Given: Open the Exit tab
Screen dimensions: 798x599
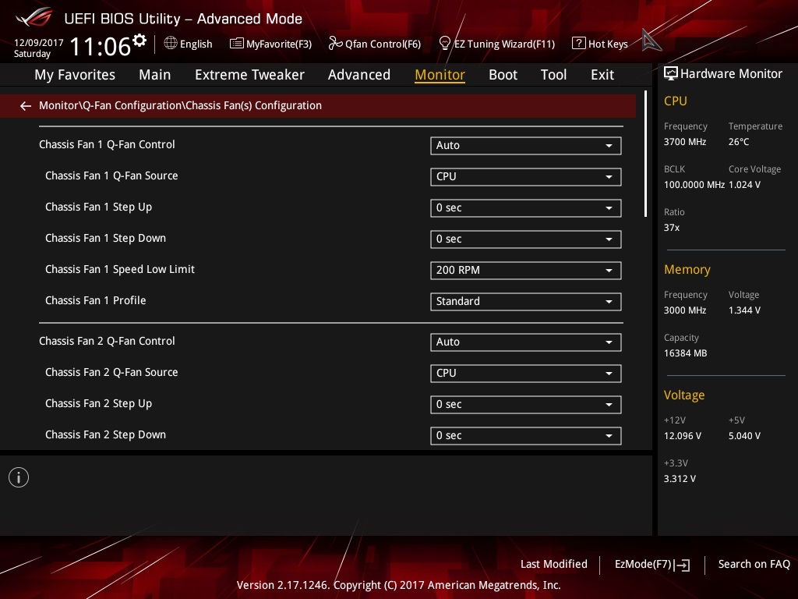Looking at the screenshot, I should (602, 75).
